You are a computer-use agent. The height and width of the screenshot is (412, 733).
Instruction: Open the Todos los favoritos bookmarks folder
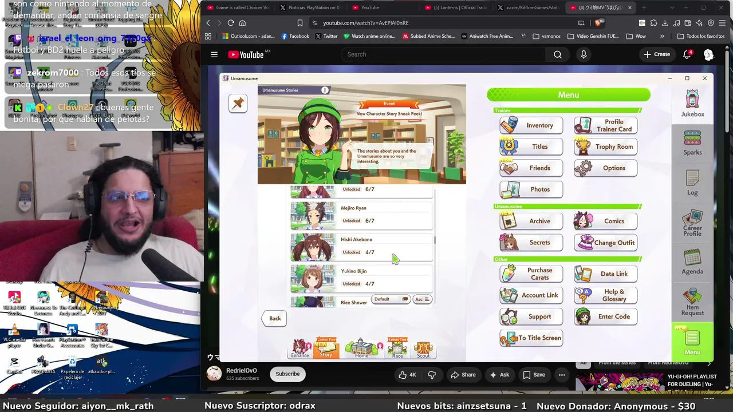[700, 36]
